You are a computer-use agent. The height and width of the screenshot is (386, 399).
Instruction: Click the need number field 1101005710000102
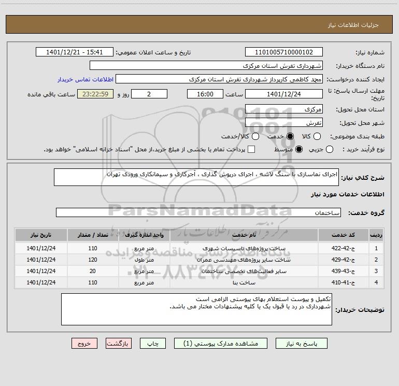pyautogui.click(x=284, y=52)
